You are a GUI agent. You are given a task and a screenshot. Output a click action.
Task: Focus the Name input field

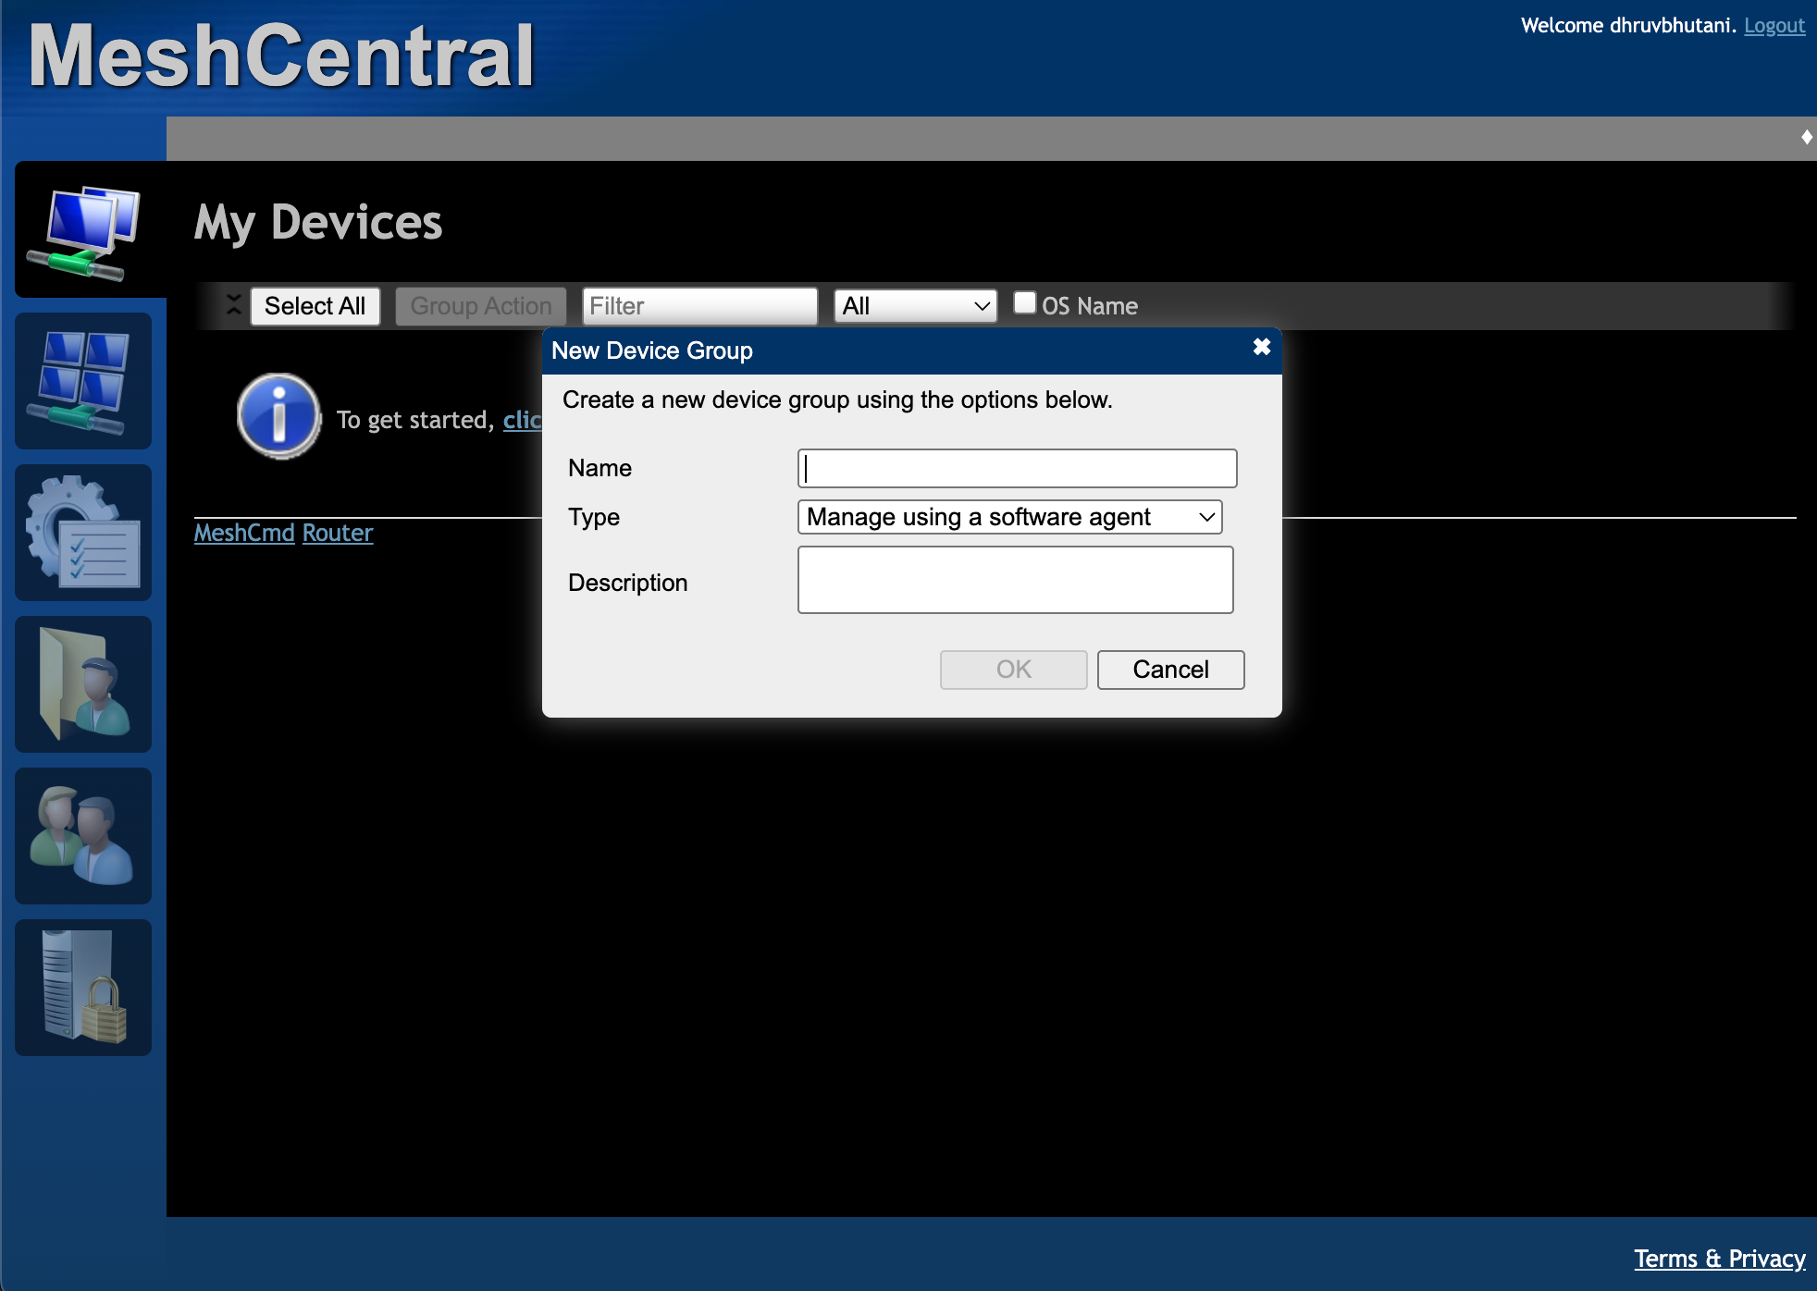1017,469
